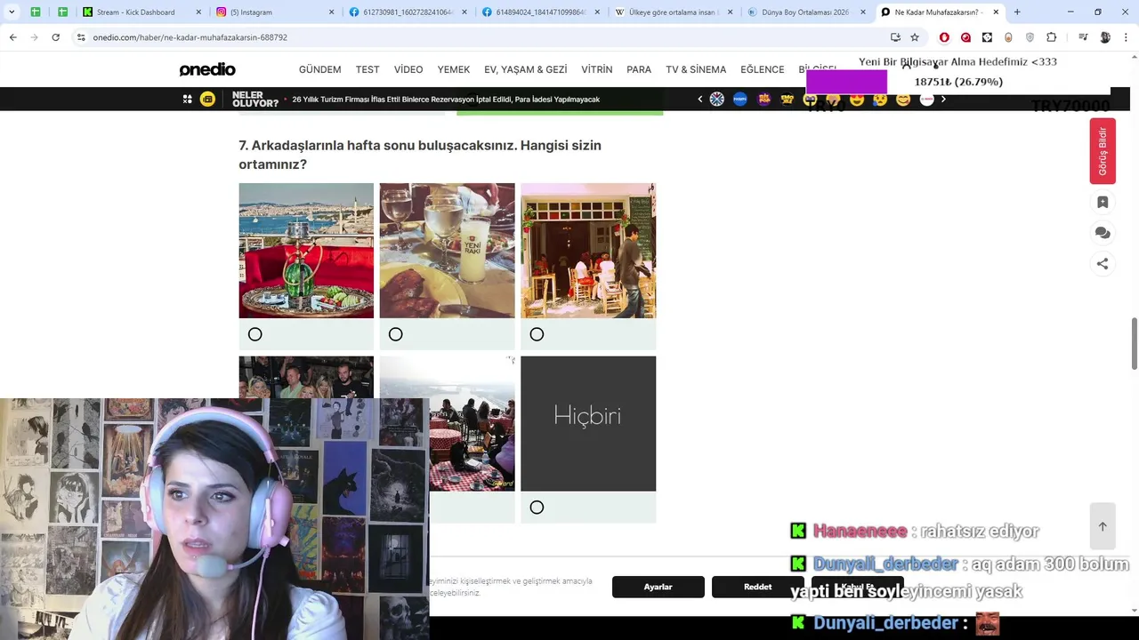Click the red Görüş Bildir button
Image resolution: width=1139 pixels, height=640 pixels.
pyautogui.click(x=1103, y=151)
